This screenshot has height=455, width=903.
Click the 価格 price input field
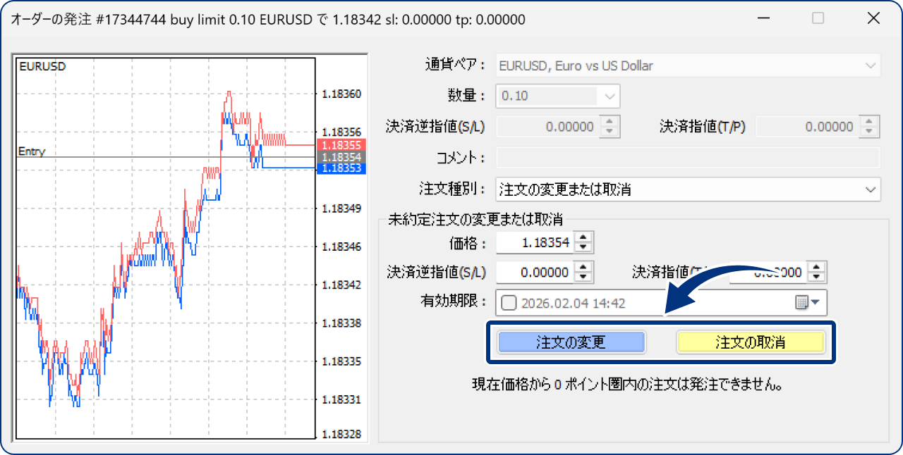coord(536,243)
